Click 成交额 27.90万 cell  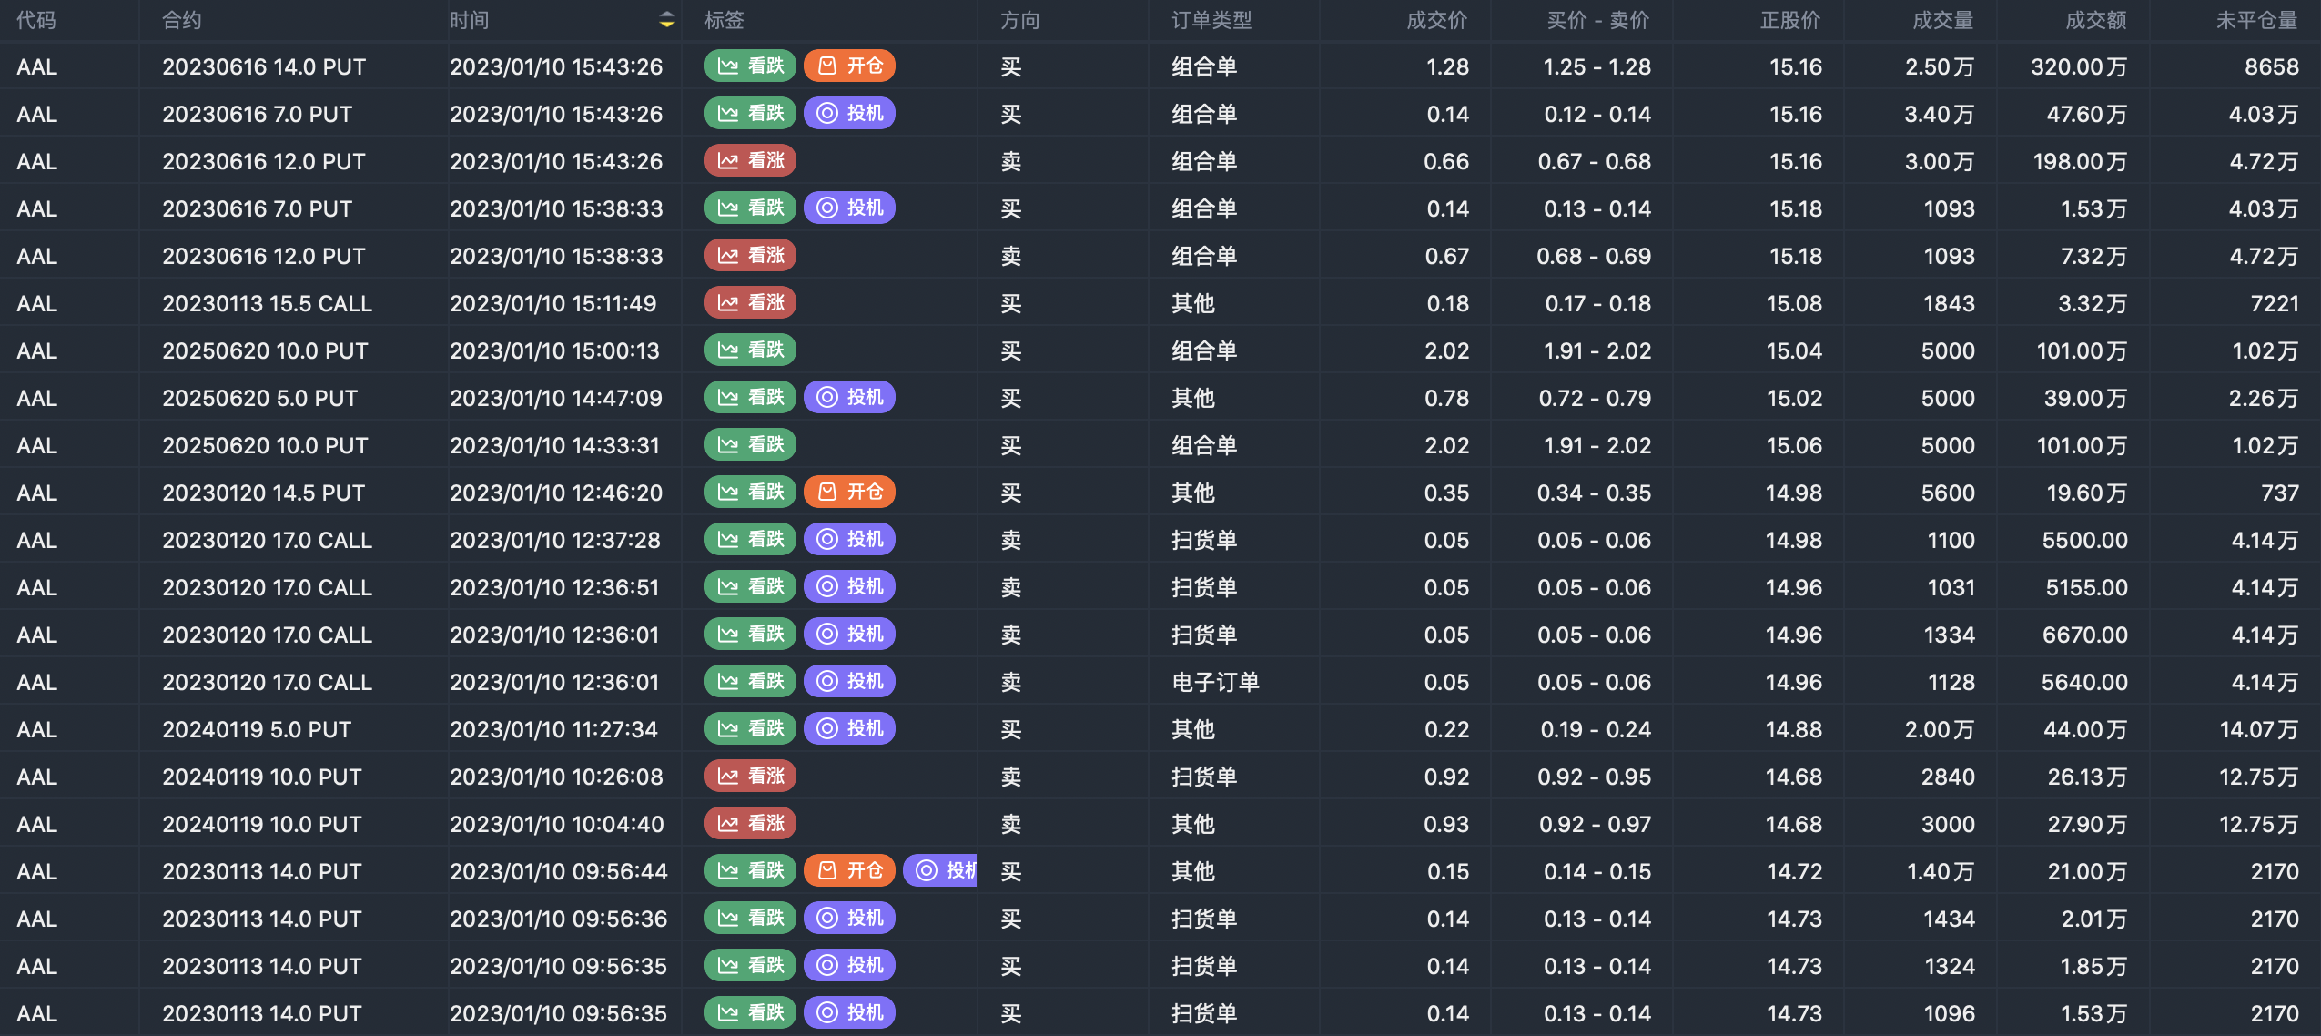pos(2087,824)
